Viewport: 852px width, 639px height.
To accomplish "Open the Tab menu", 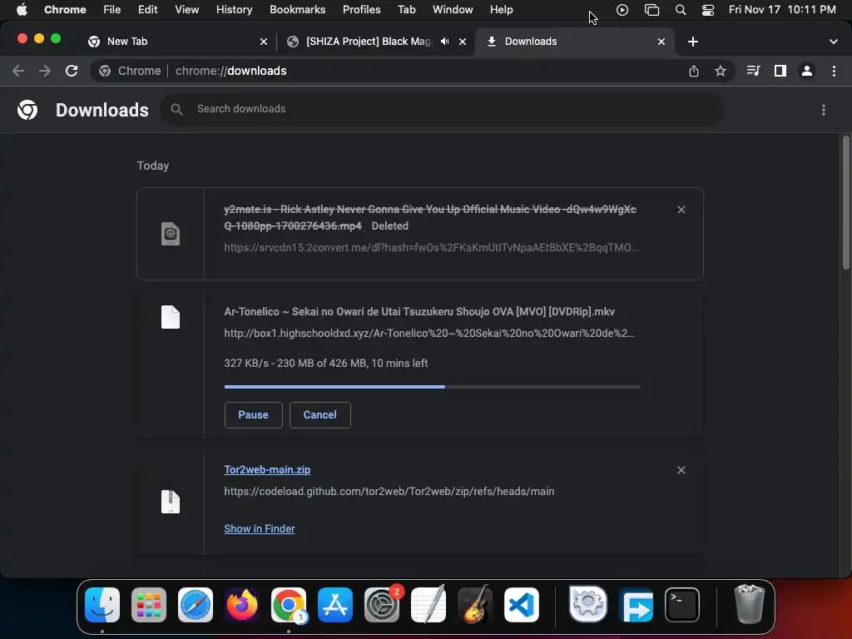I will 406,9.
